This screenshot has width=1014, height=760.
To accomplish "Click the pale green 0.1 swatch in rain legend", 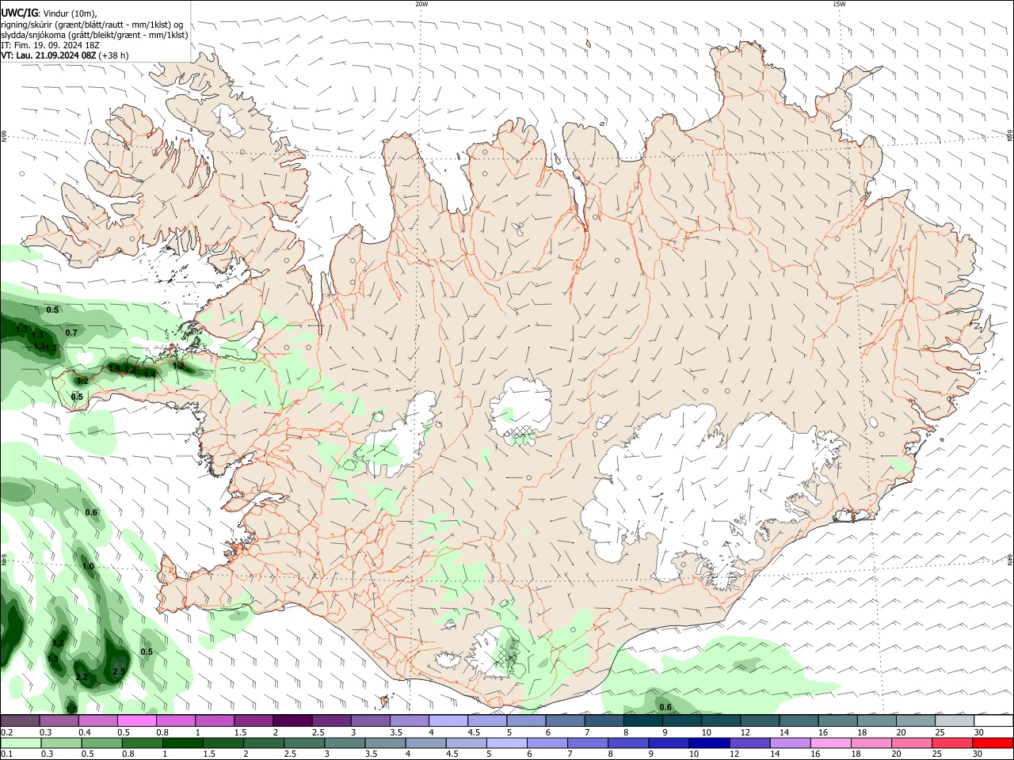I will 21,743.
